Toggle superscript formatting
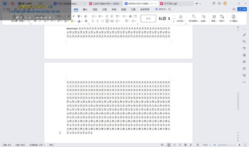 pyautogui.click(x=59, y=21)
